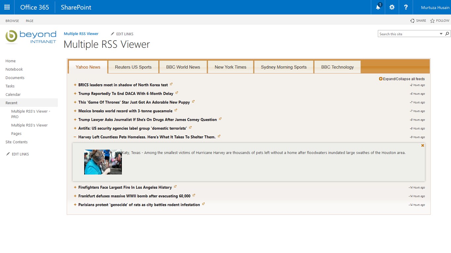
Task: Click the Search this site input field
Action: tap(409, 34)
